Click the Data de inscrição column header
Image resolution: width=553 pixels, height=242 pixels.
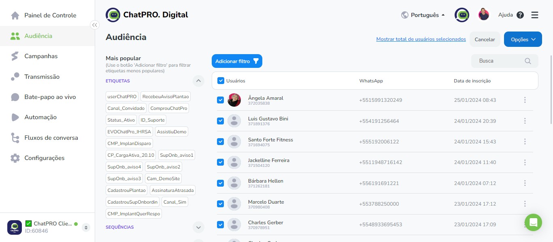(x=472, y=81)
